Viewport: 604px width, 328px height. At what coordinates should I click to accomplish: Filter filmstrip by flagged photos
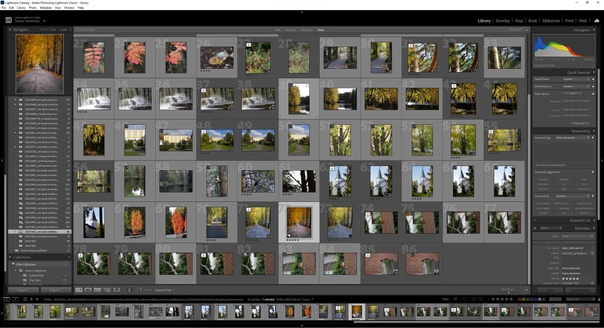click(454, 299)
